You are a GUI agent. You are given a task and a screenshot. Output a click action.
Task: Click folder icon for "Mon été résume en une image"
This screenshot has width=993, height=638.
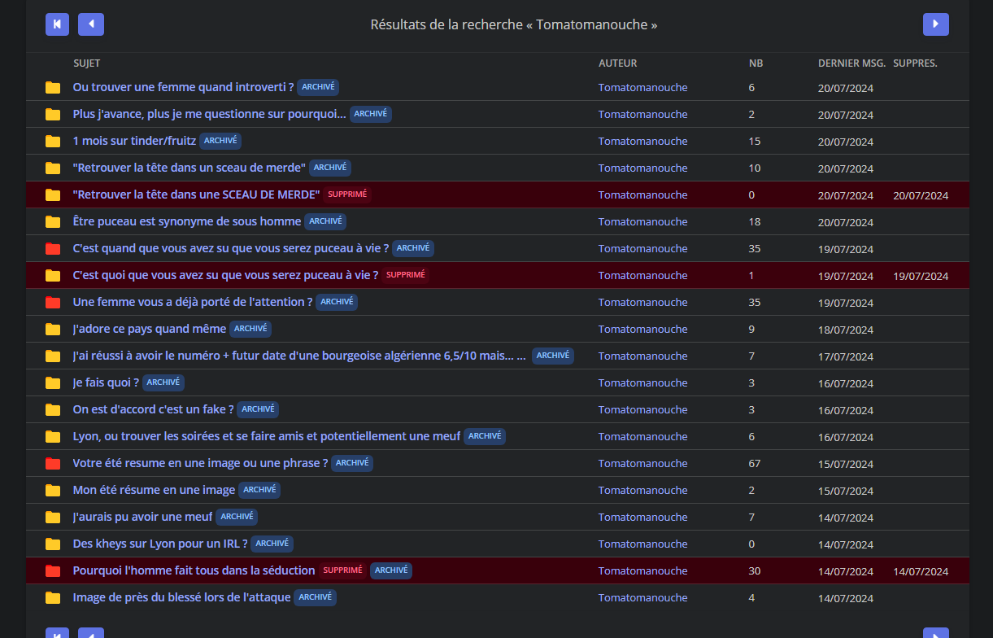click(x=53, y=491)
